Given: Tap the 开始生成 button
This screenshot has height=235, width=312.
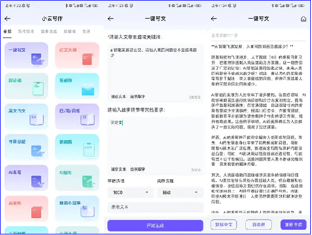Looking at the screenshot, I should [x=155, y=226].
